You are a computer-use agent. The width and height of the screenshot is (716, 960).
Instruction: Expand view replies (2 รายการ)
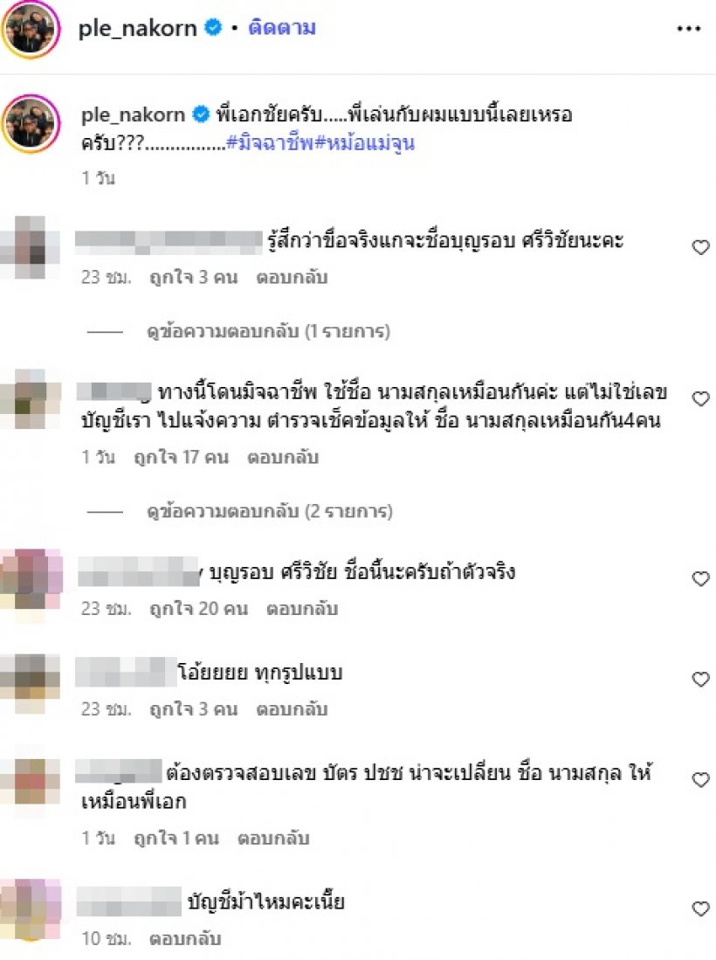tap(269, 511)
